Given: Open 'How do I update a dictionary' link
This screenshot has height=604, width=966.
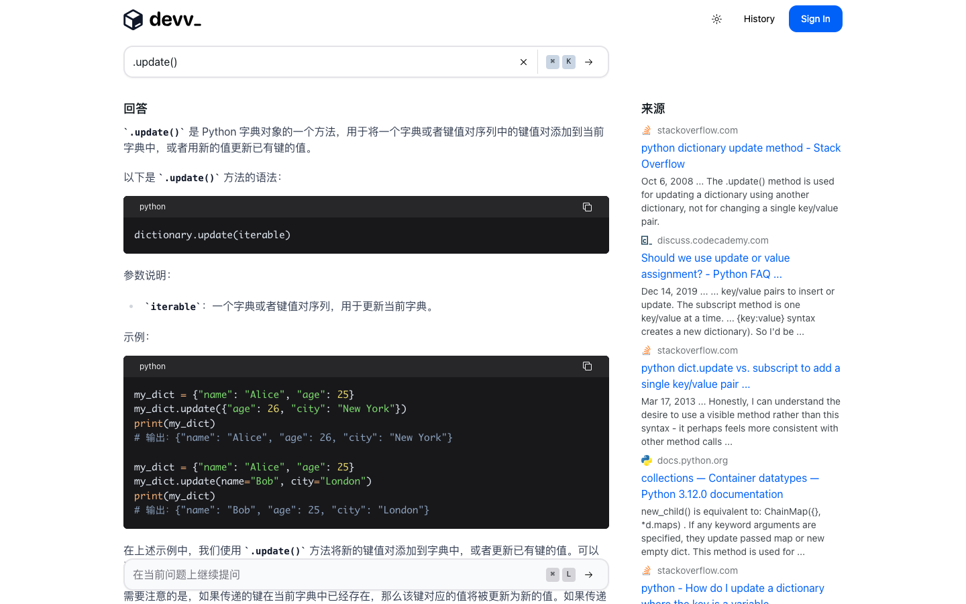Looking at the screenshot, I should [x=733, y=588].
